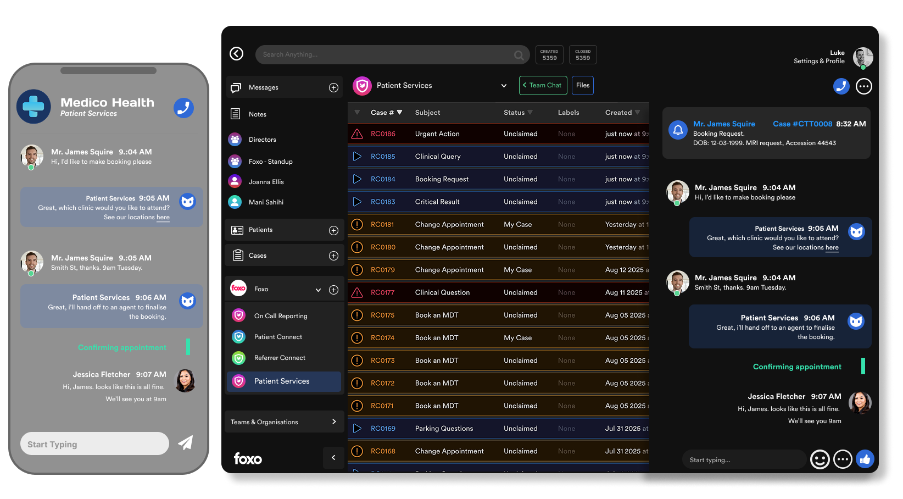Select 'Parking Questions' subject cell

444,429
